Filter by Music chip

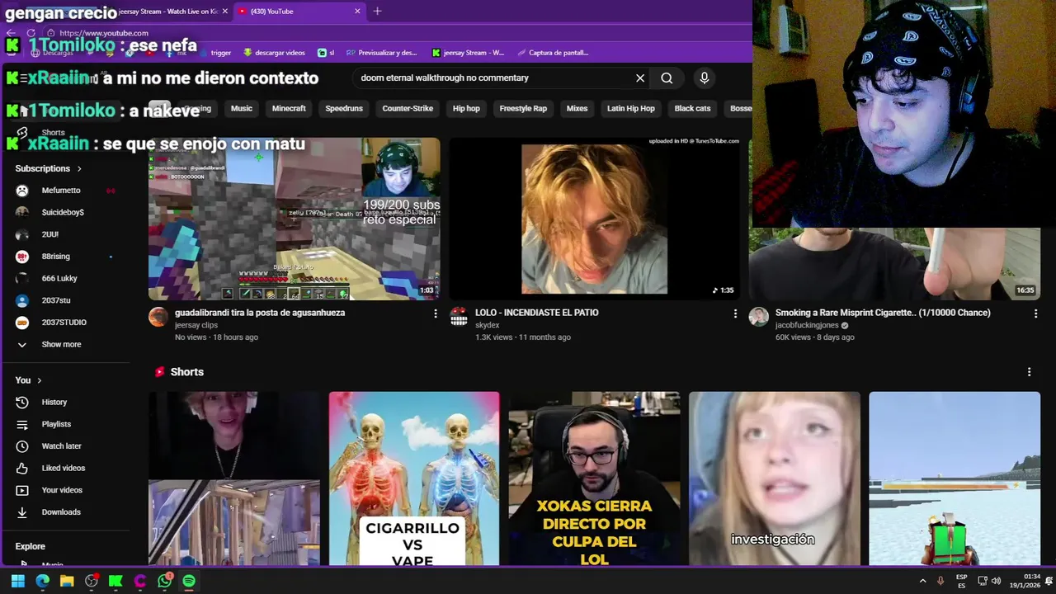click(242, 108)
